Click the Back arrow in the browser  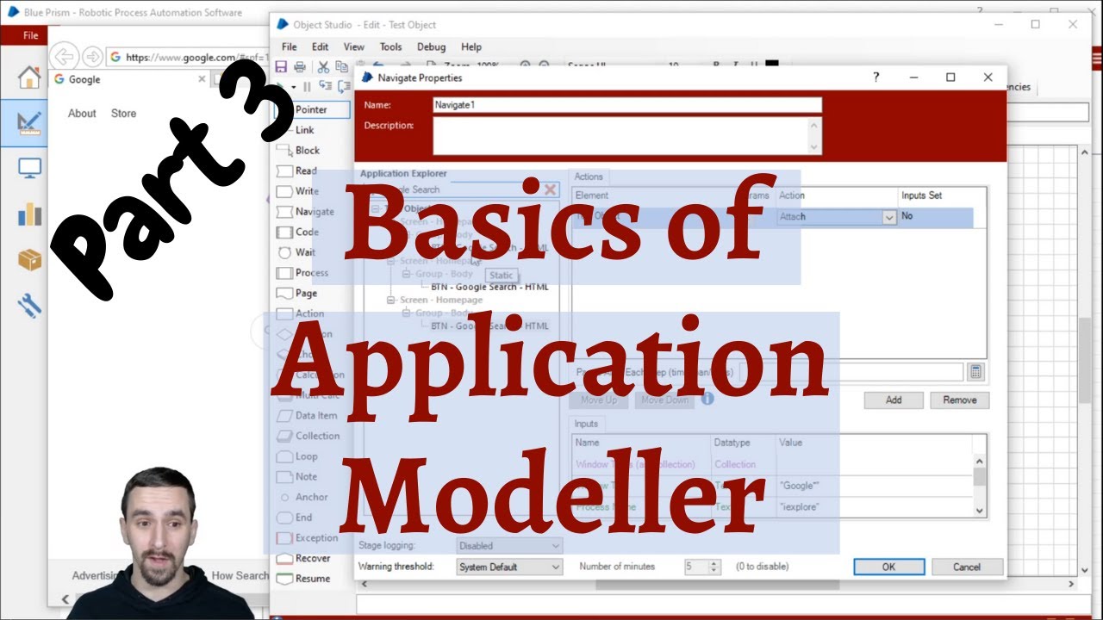tap(64, 57)
